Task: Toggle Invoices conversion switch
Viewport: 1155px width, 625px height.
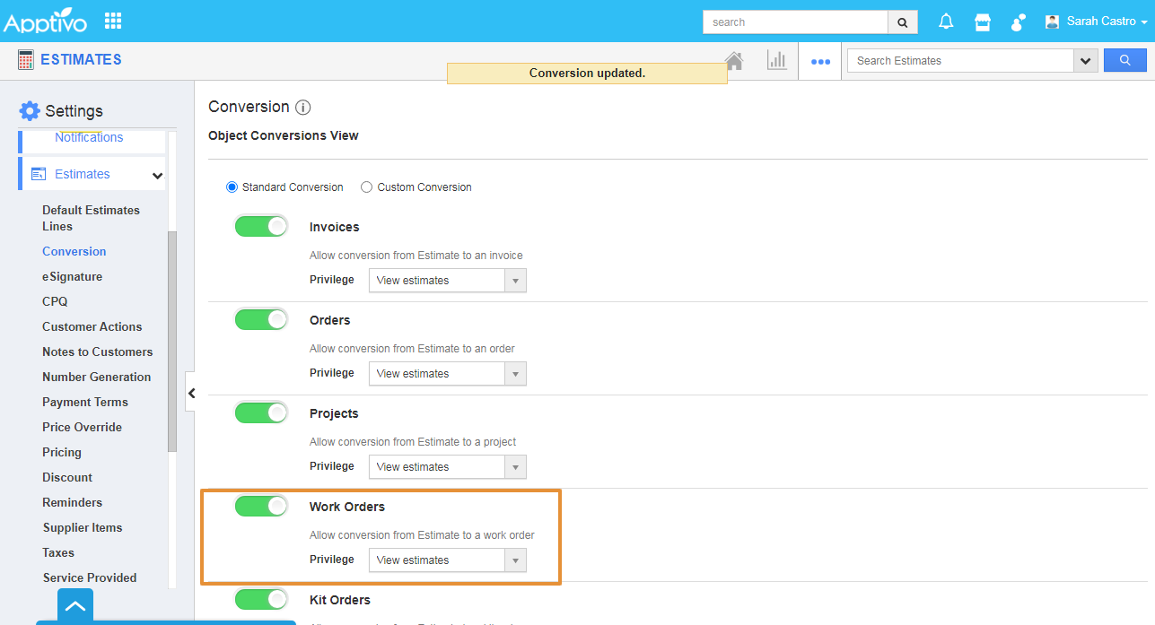Action: click(x=261, y=226)
